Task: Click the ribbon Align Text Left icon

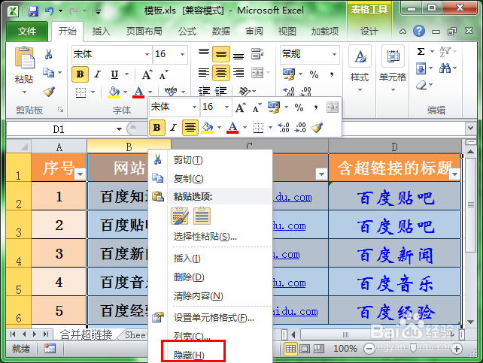Action: click(204, 73)
